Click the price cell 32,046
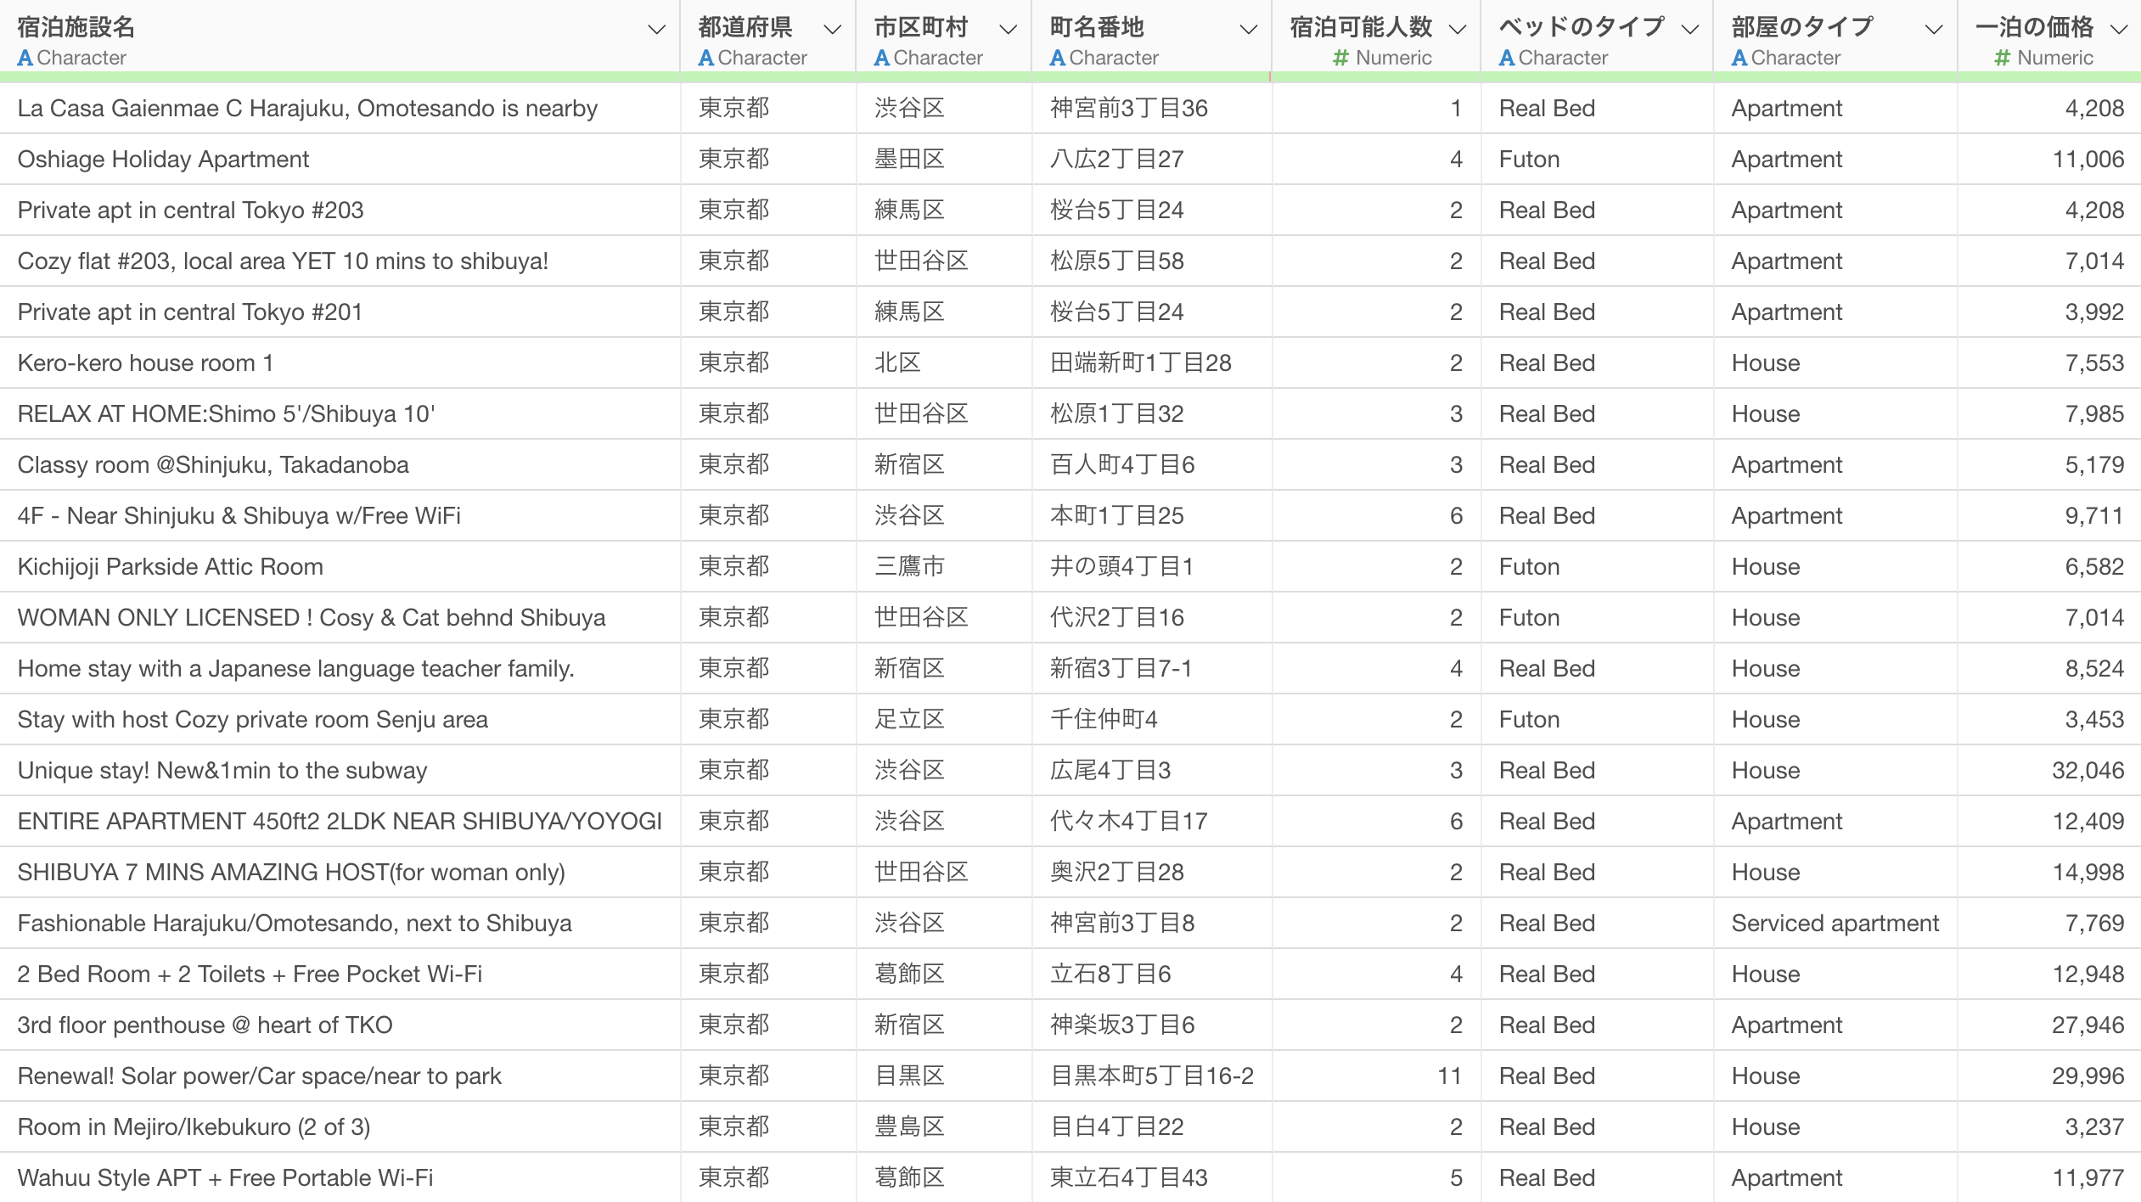Image resolution: width=2141 pixels, height=1202 pixels. pyautogui.click(x=2049, y=770)
